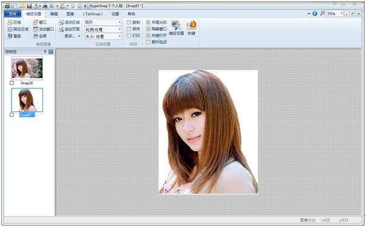Click the 图像大小 status bar label

(x=308, y=220)
